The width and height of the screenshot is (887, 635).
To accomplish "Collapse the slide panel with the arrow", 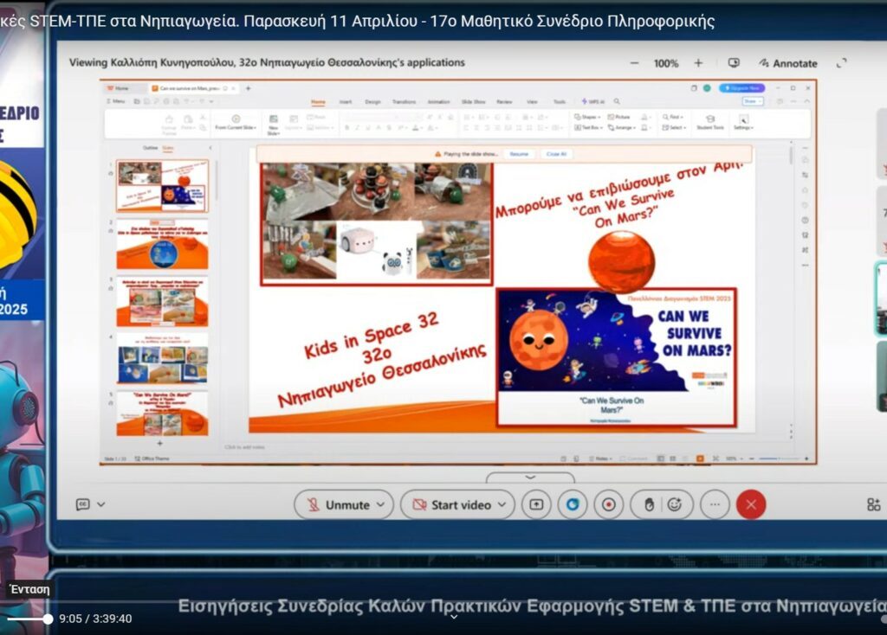I will point(210,148).
